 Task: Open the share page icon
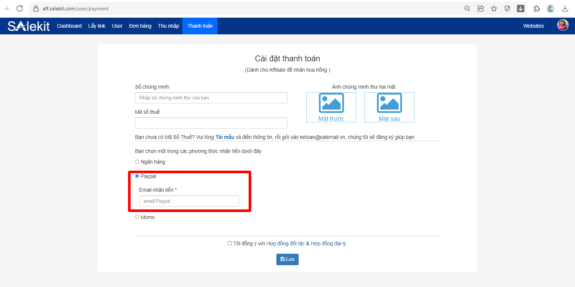coord(481,8)
